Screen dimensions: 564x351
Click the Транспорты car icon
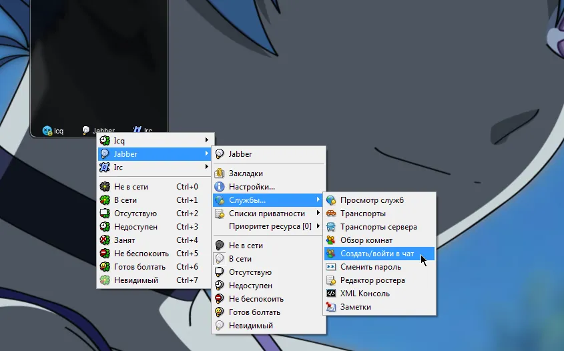click(x=331, y=214)
